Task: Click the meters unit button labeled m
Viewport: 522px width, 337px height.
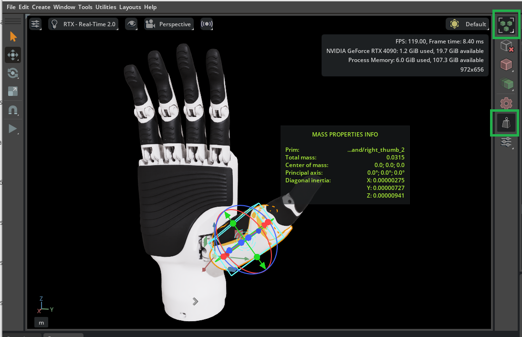Action: [x=41, y=322]
